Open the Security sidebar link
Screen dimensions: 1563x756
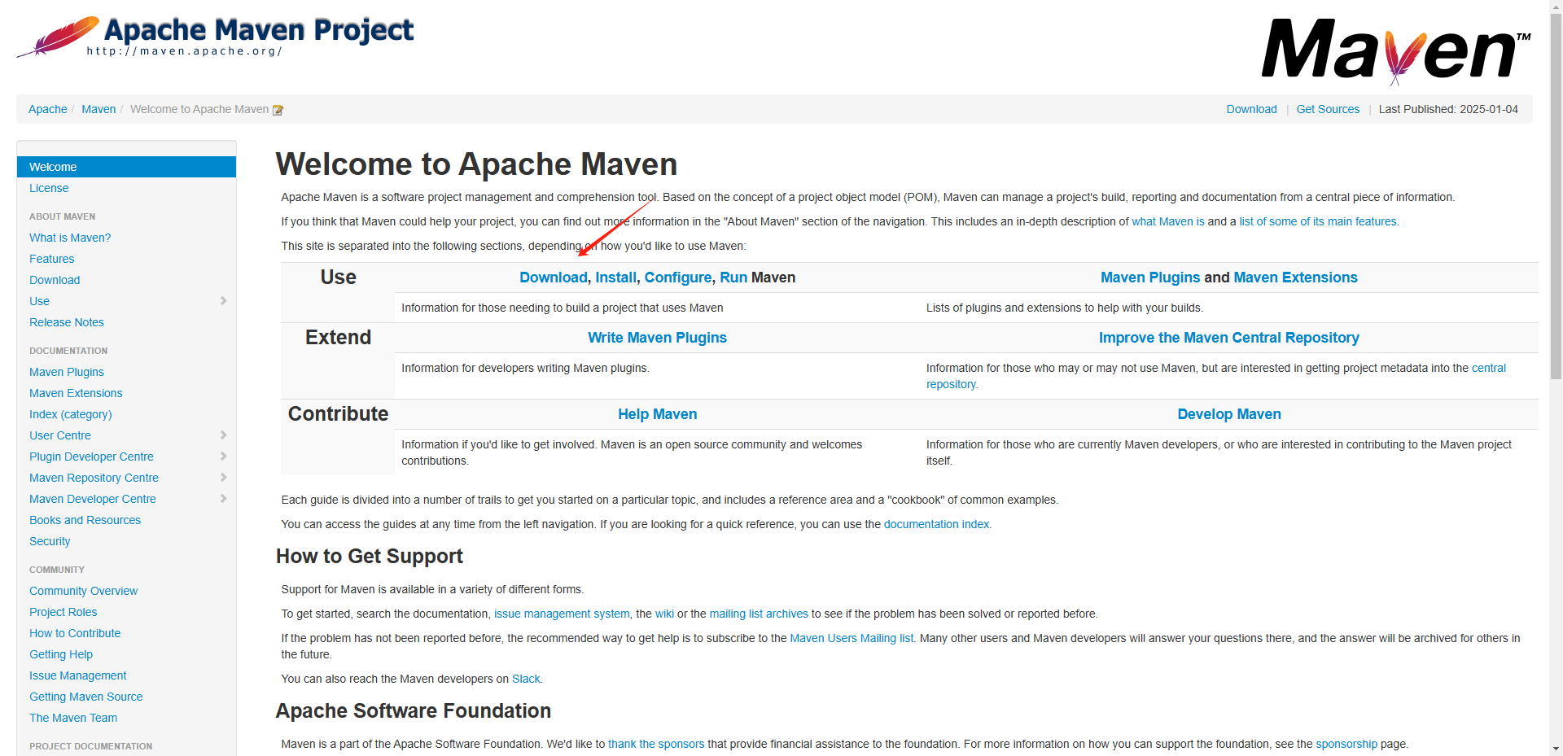pos(50,541)
